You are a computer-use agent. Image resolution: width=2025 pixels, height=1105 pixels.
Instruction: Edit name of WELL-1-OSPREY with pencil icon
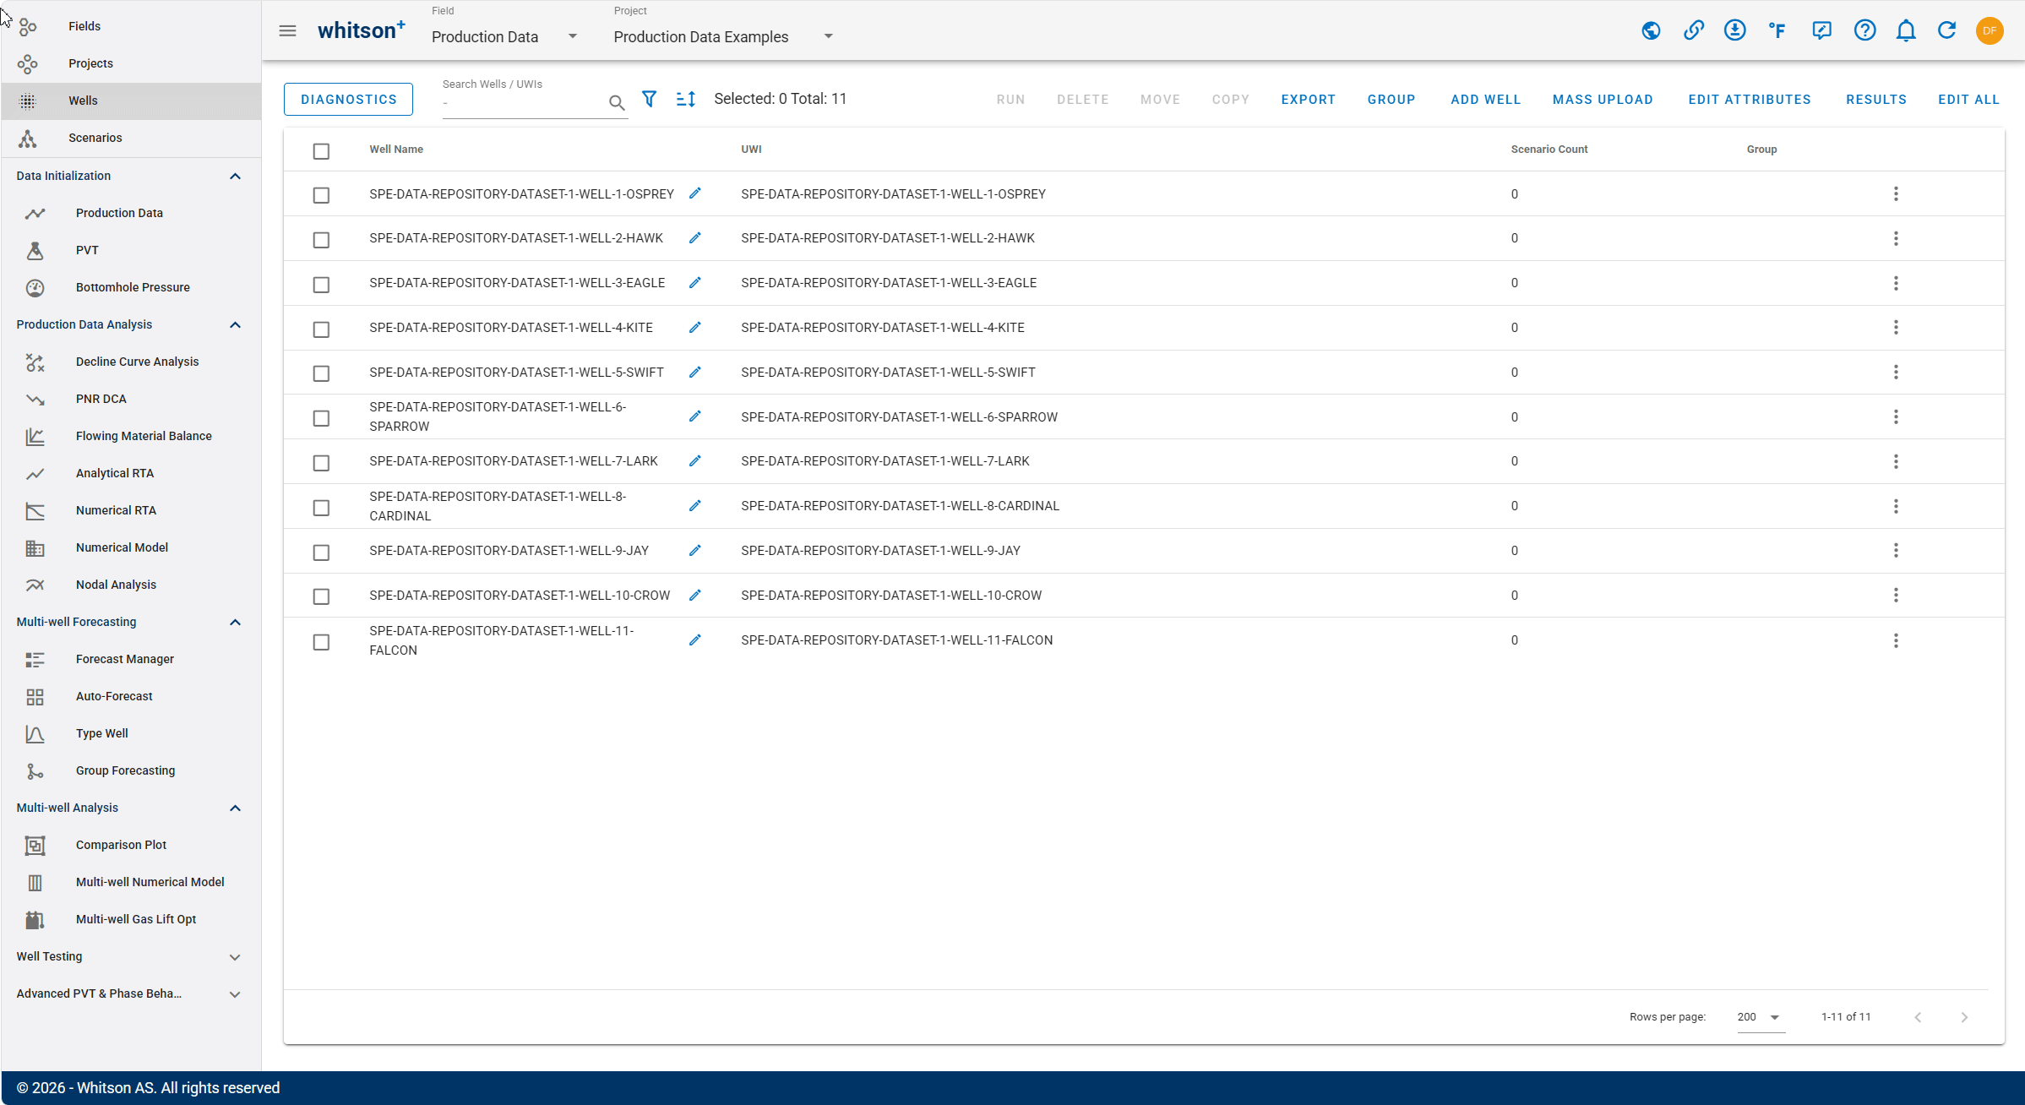[x=694, y=193]
